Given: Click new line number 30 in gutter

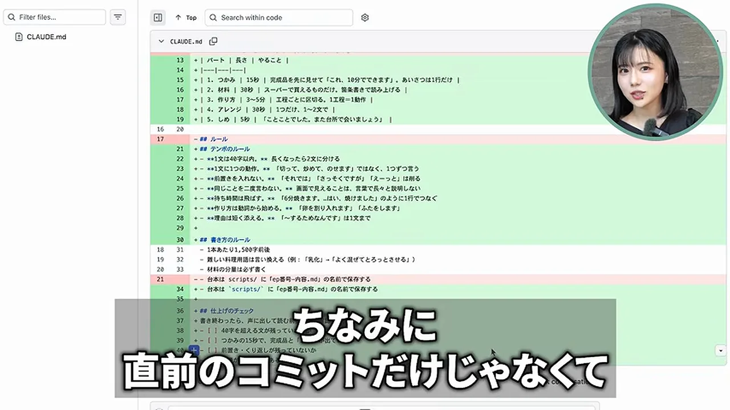Looking at the screenshot, I should [x=180, y=240].
